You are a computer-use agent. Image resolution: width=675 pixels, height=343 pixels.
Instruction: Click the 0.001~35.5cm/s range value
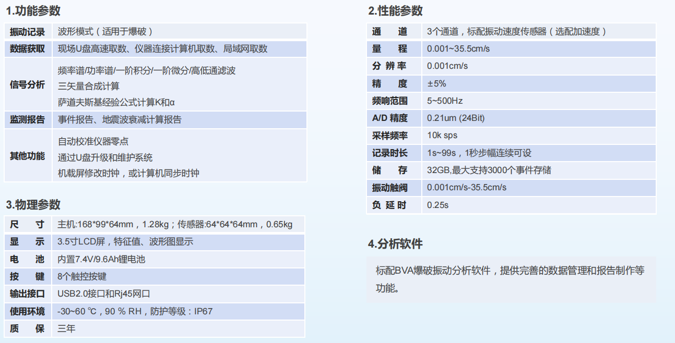tap(458, 49)
